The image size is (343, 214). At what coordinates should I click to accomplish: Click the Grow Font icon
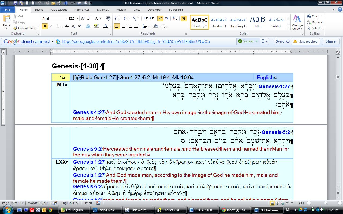pos(83,18)
